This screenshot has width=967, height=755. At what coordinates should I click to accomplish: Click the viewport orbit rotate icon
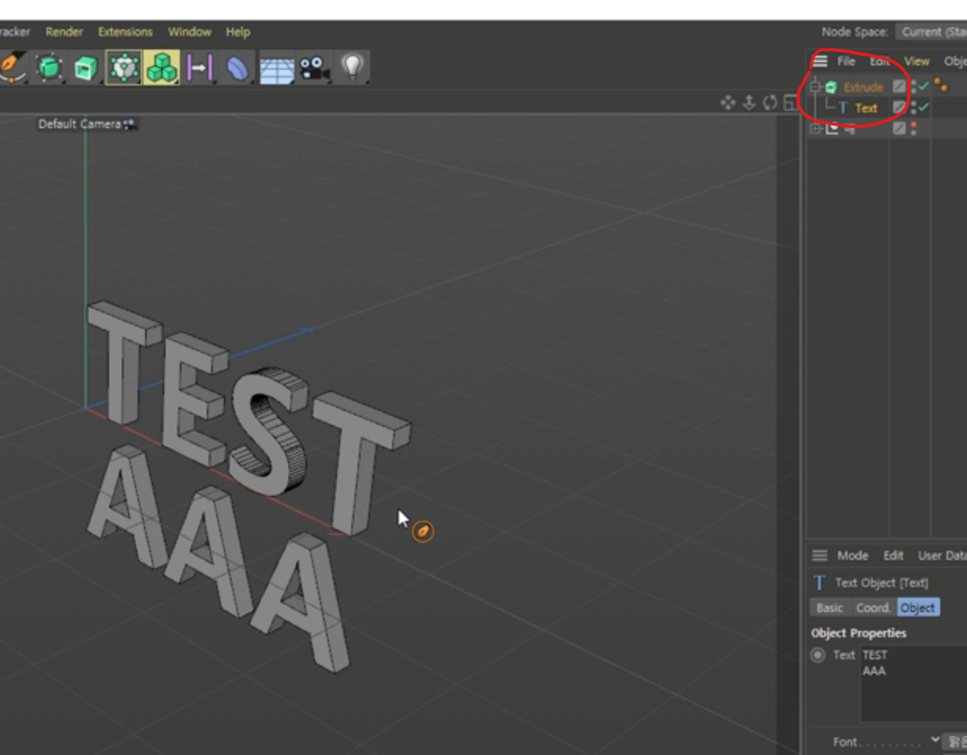(770, 103)
